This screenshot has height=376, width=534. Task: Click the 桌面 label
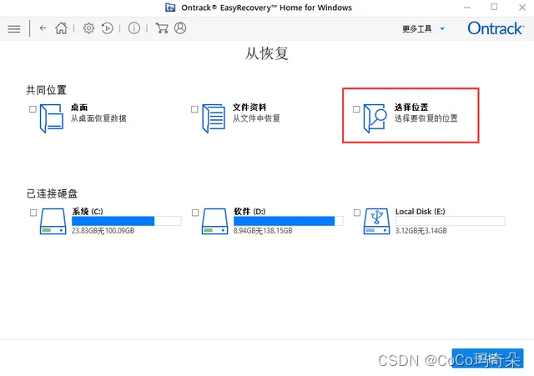coord(79,108)
